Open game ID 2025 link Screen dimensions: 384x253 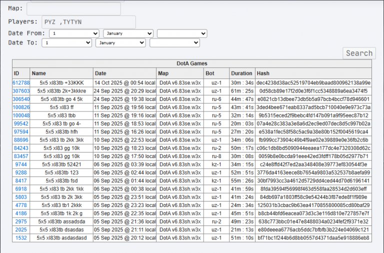[21, 229]
